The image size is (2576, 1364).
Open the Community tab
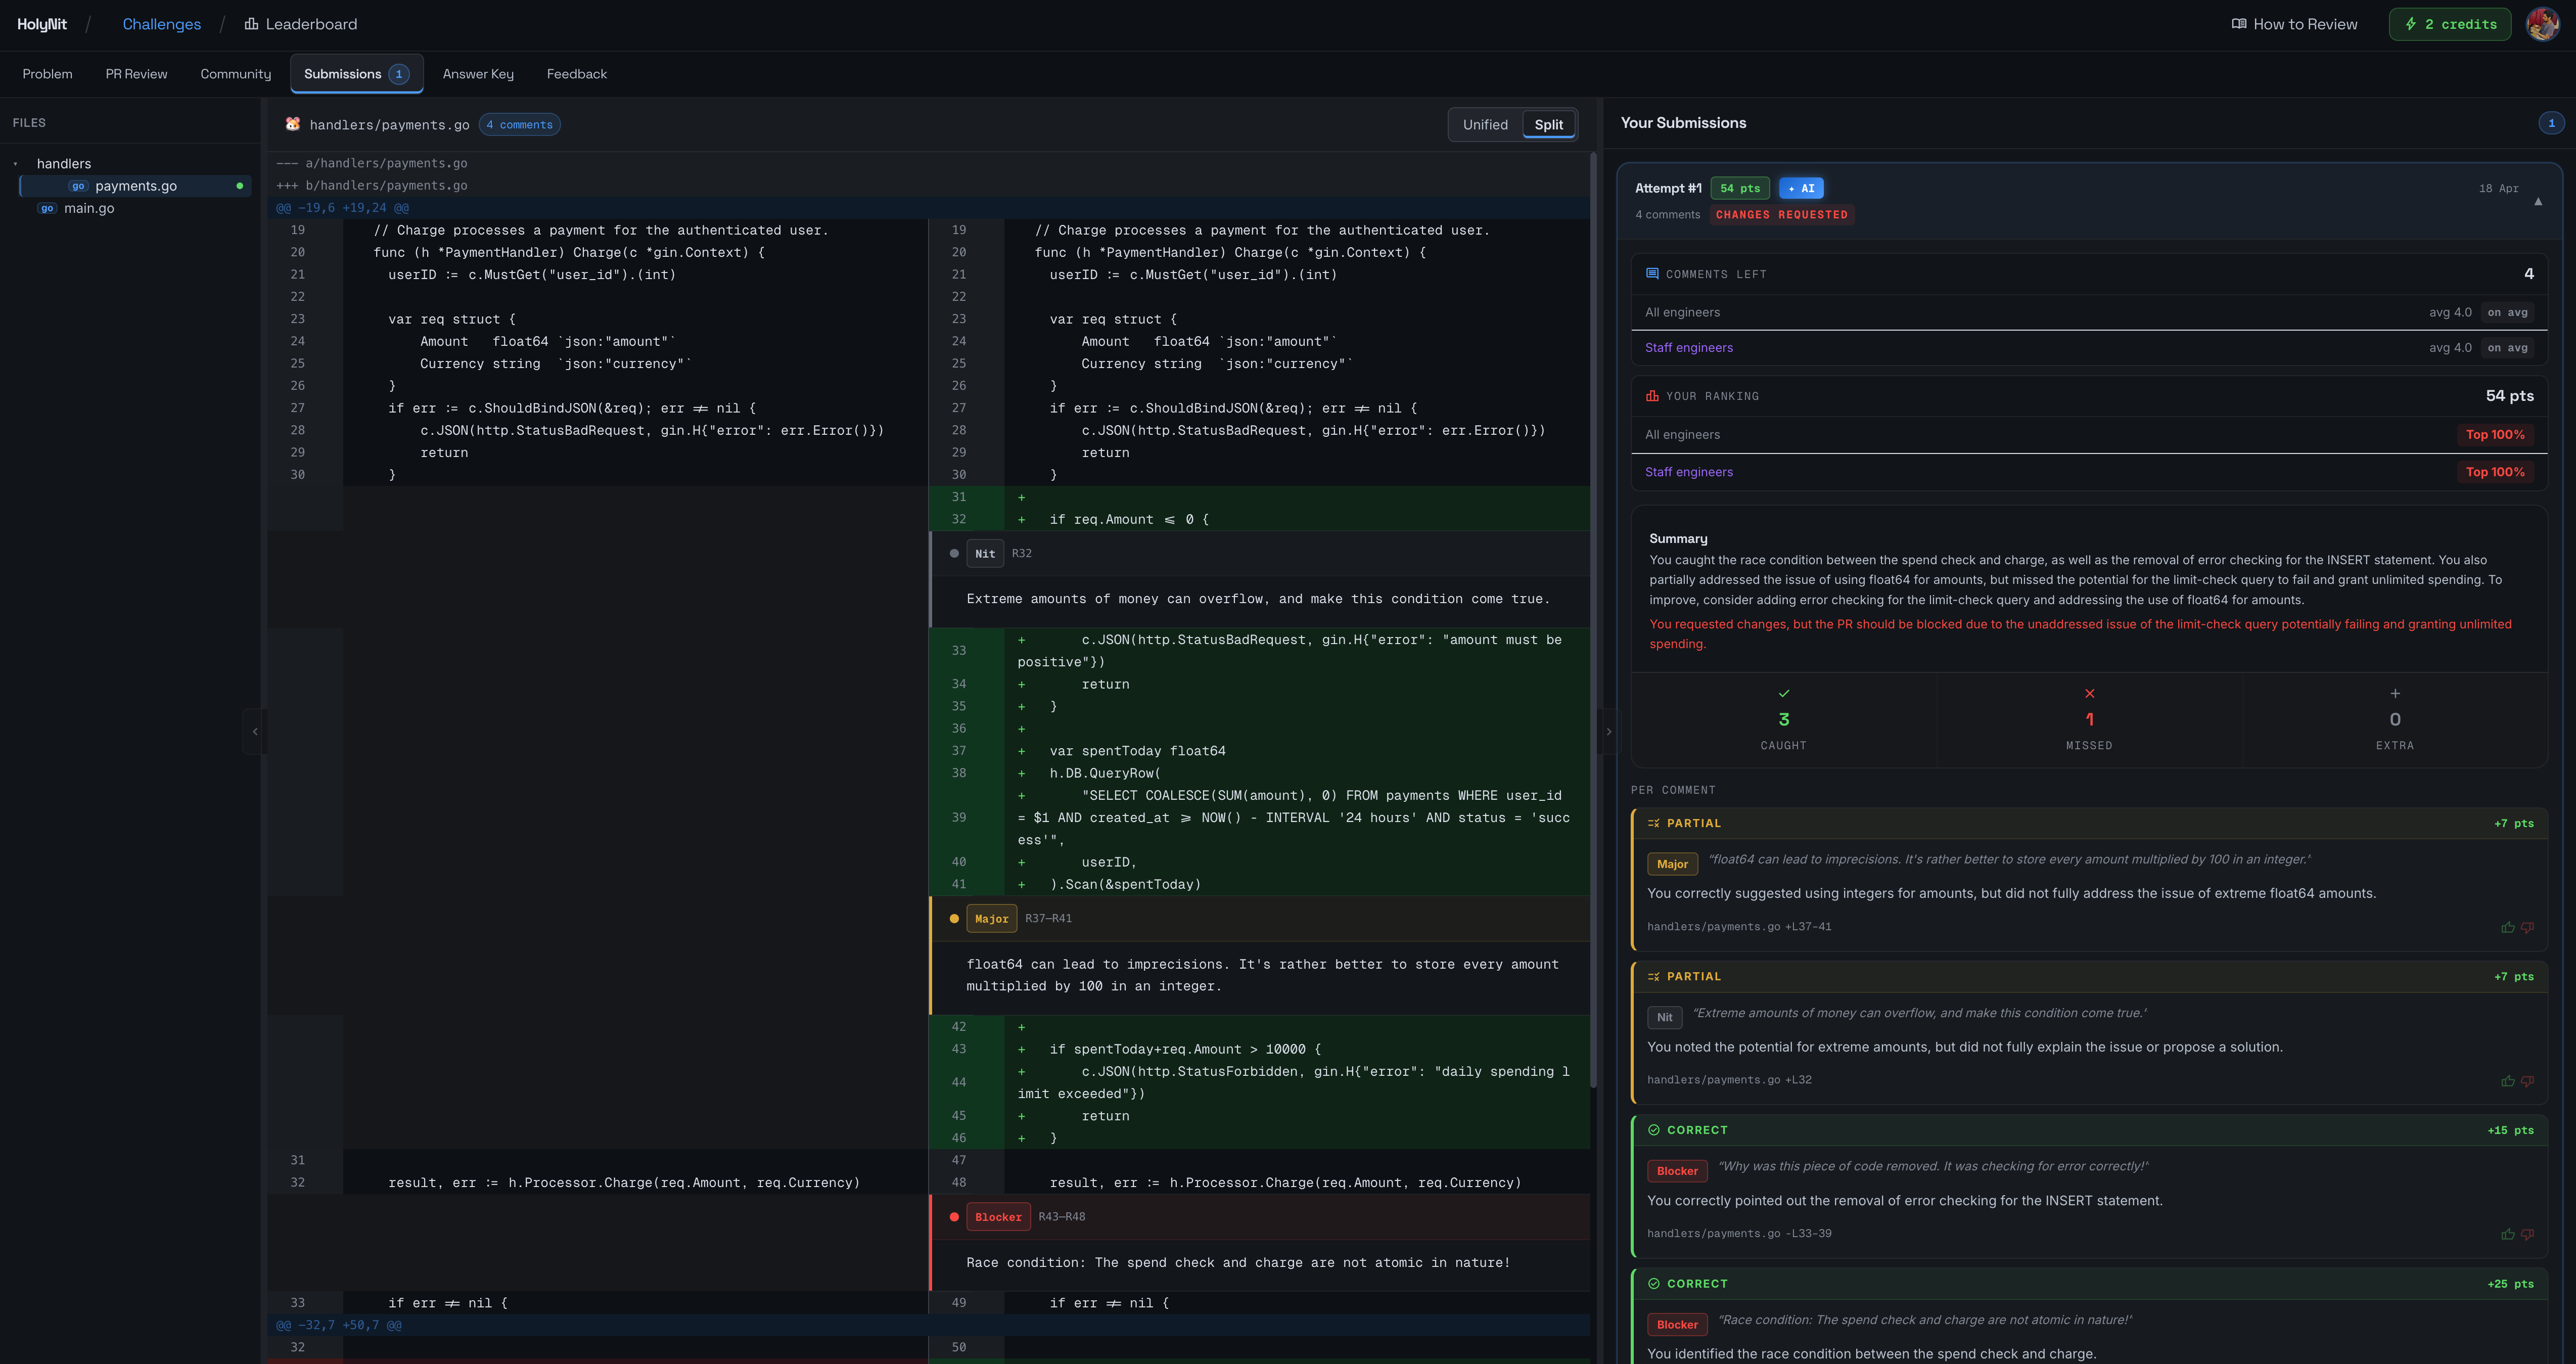tap(235, 74)
